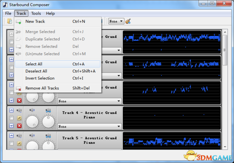Click the open file icon in toolbar

(10, 21)
